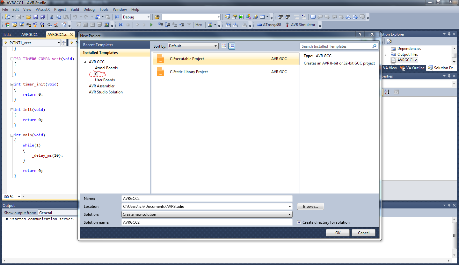Select User Boards in the template tree

coord(105,80)
